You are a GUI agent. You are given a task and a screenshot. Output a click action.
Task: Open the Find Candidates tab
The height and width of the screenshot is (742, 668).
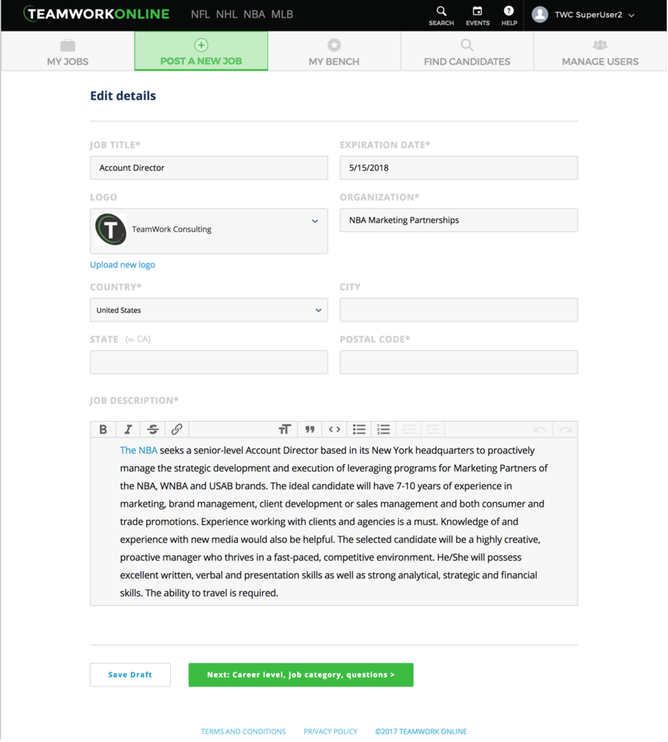[467, 51]
